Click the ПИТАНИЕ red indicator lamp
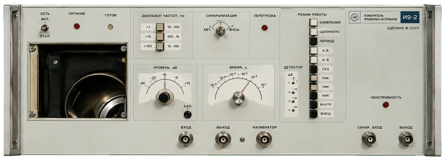 (77, 26)
